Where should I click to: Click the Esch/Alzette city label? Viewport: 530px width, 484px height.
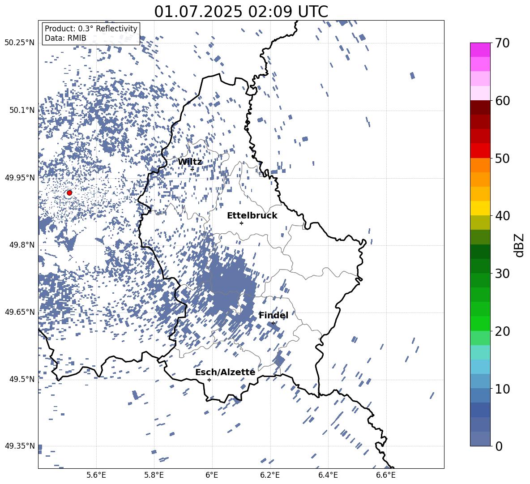(225, 372)
